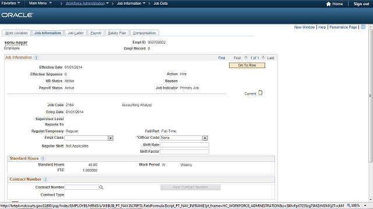Switch to the Work Location tab
Screen dimensions: 373x209
[16, 33]
